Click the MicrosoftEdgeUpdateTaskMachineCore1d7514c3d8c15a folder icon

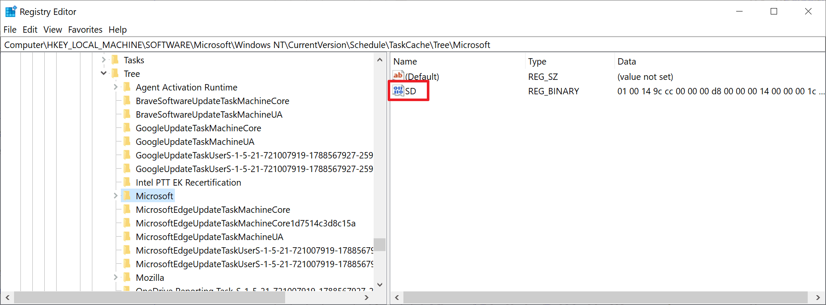[x=127, y=223]
